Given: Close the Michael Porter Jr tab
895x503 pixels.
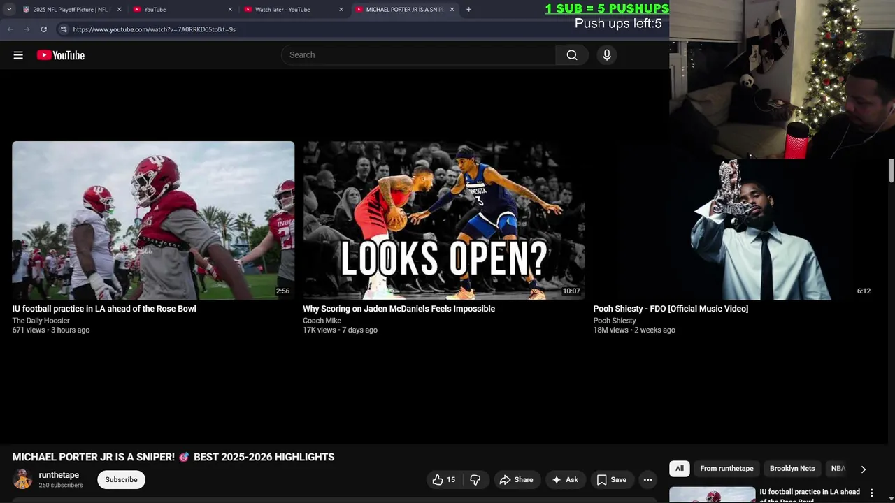Looking at the screenshot, I should 452,9.
